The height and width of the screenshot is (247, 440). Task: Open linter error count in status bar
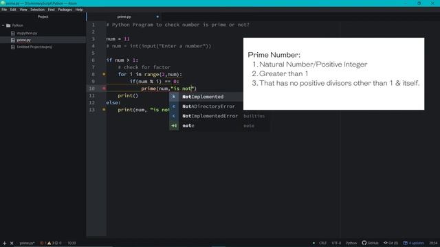(43, 243)
